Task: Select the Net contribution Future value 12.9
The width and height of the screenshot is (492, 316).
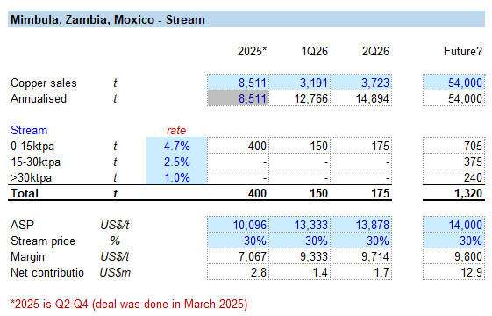Action: [x=453, y=272]
